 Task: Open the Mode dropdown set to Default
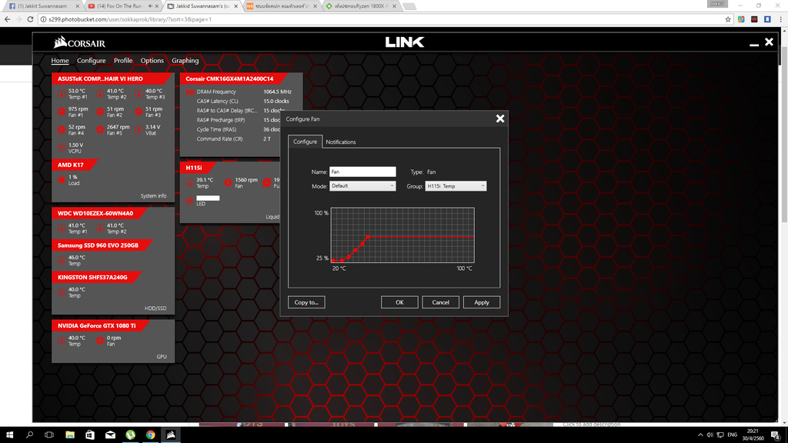point(362,186)
